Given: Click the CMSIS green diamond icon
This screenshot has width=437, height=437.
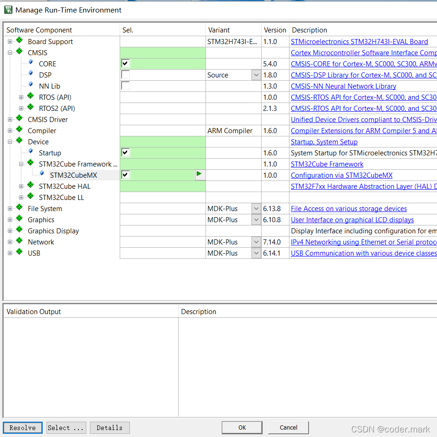Looking at the screenshot, I should (19, 51).
